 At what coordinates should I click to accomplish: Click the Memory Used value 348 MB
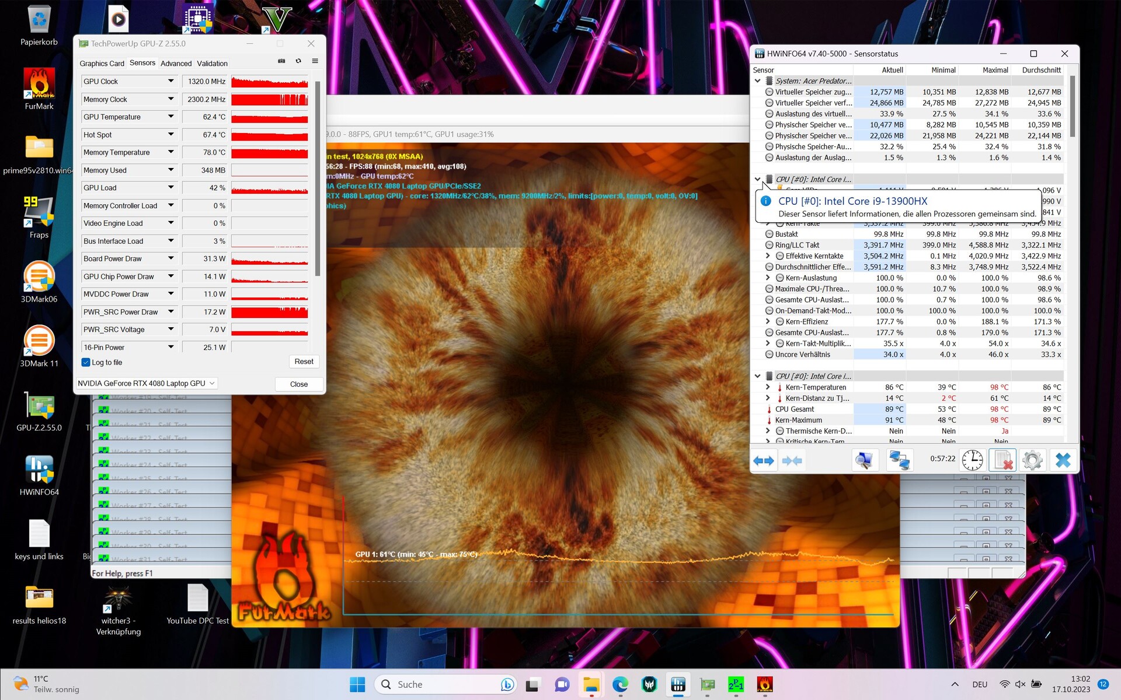coord(205,170)
